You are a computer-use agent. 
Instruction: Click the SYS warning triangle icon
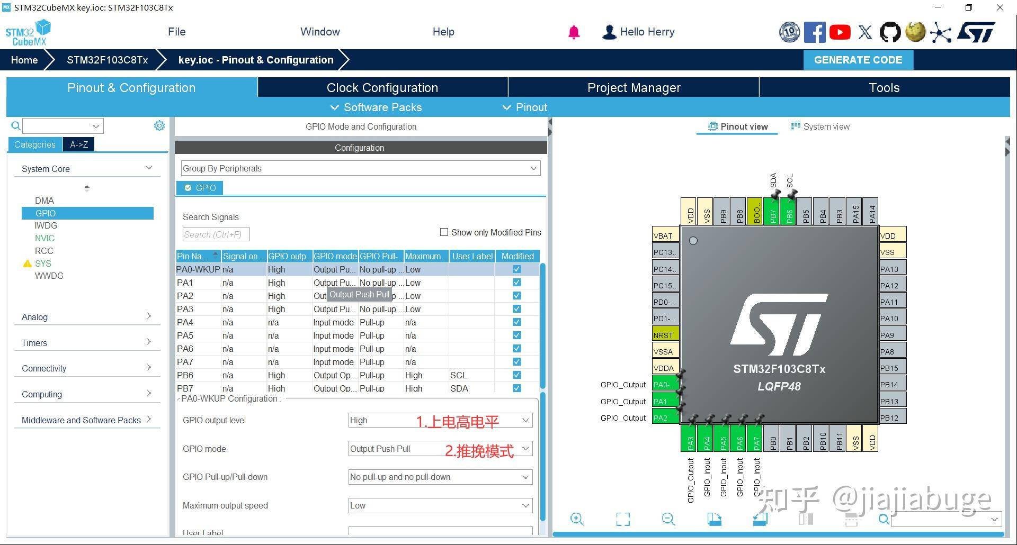[28, 264]
